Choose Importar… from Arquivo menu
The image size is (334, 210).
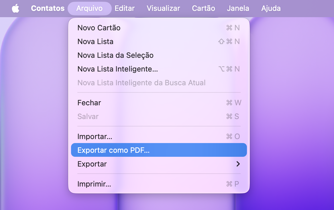159,136
